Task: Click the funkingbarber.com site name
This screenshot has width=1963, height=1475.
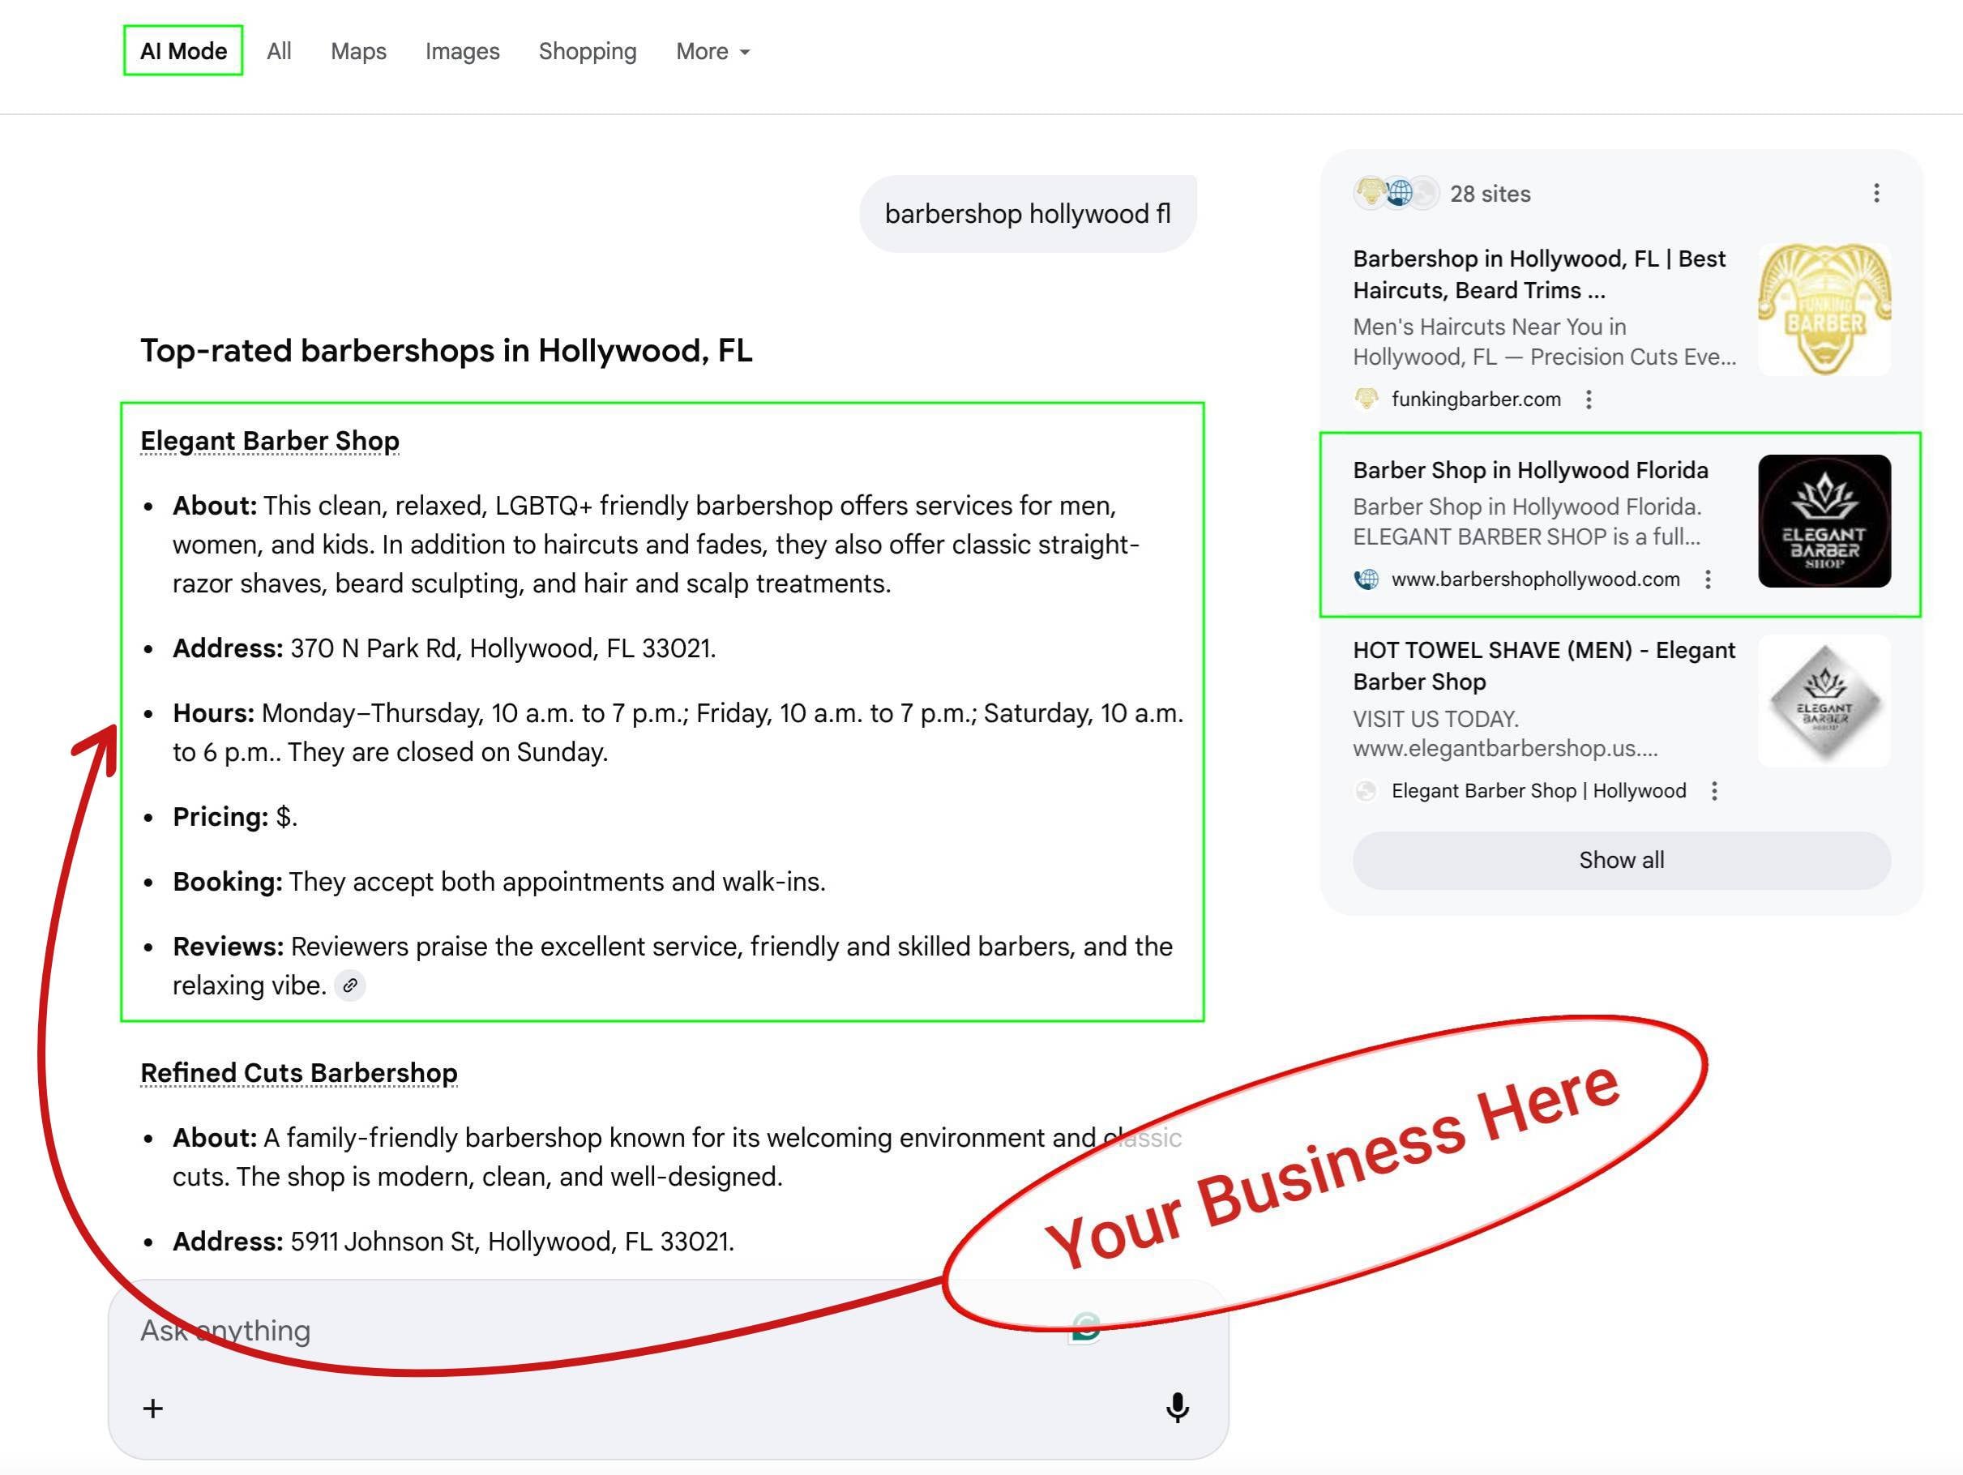Action: (x=1476, y=400)
